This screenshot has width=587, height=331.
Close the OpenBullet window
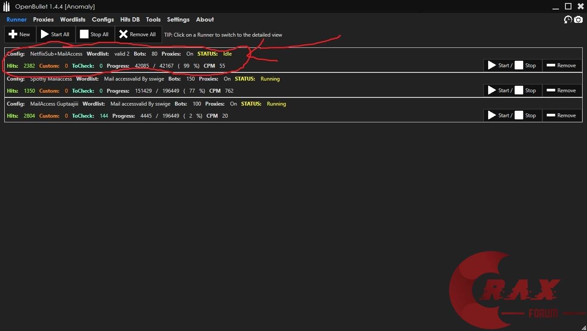point(581,6)
